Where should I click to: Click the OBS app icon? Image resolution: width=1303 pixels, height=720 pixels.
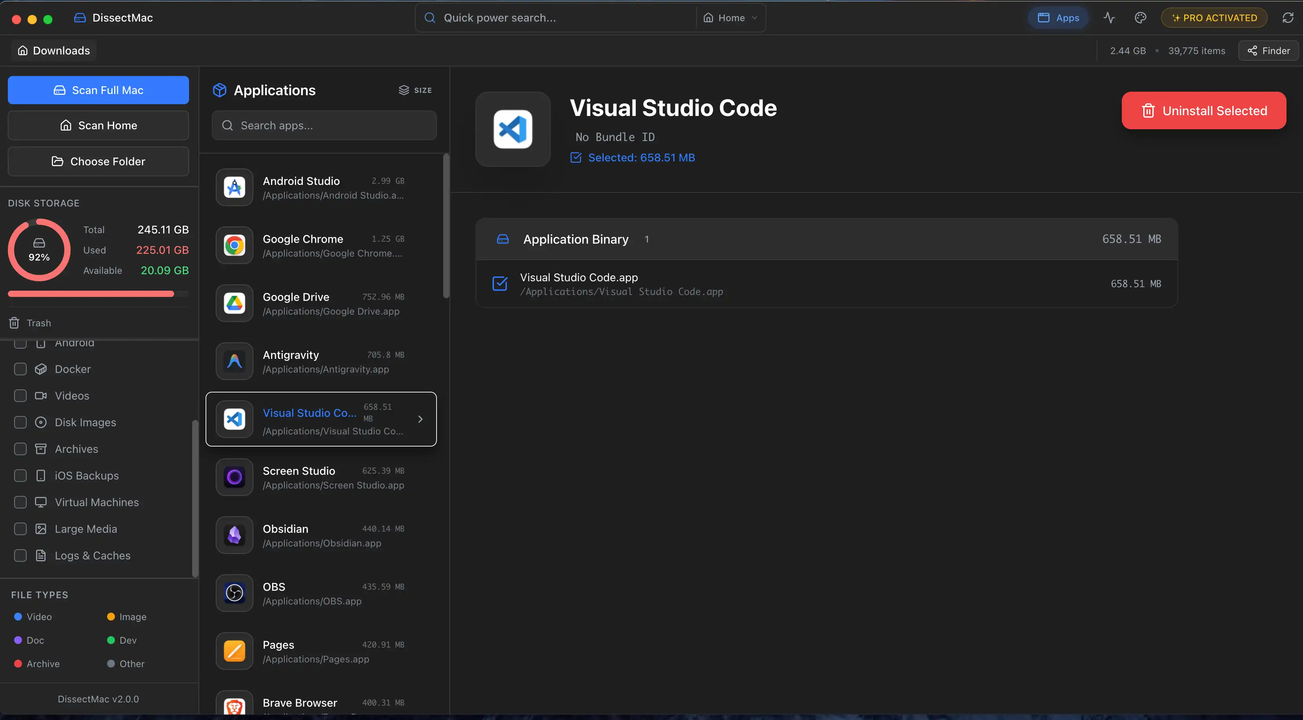(x=234, y=593)
